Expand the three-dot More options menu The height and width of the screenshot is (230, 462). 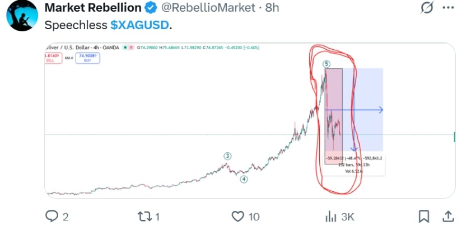(x=449, y=9)
